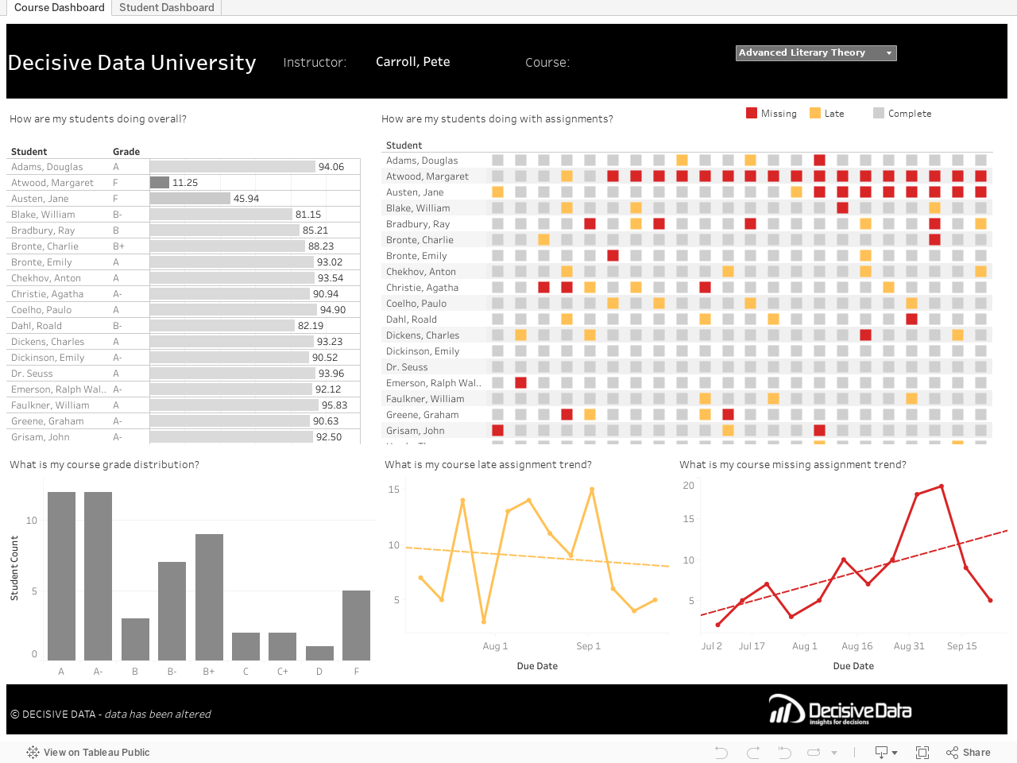Screen dimensions: 1017x763
Task: Click the B+ grade for Bronte, Charlie
Action: click(x=118, y=246)
